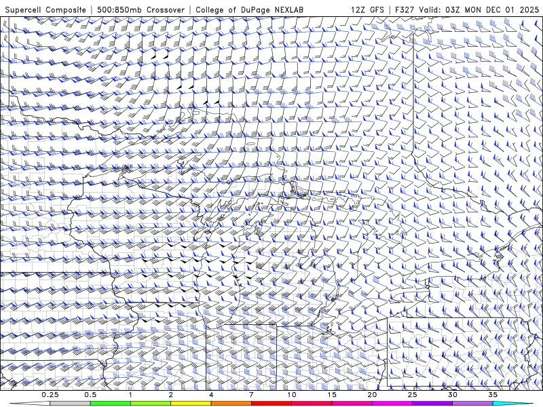The width and height of the screenshot is (543, 407).
Task: Select the crimson 10–15 legend swatch
Action: (312, 404)
